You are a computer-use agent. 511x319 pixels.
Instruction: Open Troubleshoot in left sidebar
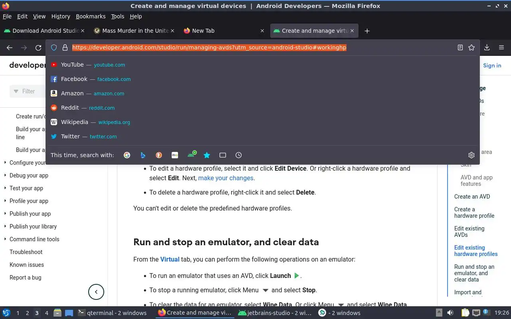click(26, 252)
